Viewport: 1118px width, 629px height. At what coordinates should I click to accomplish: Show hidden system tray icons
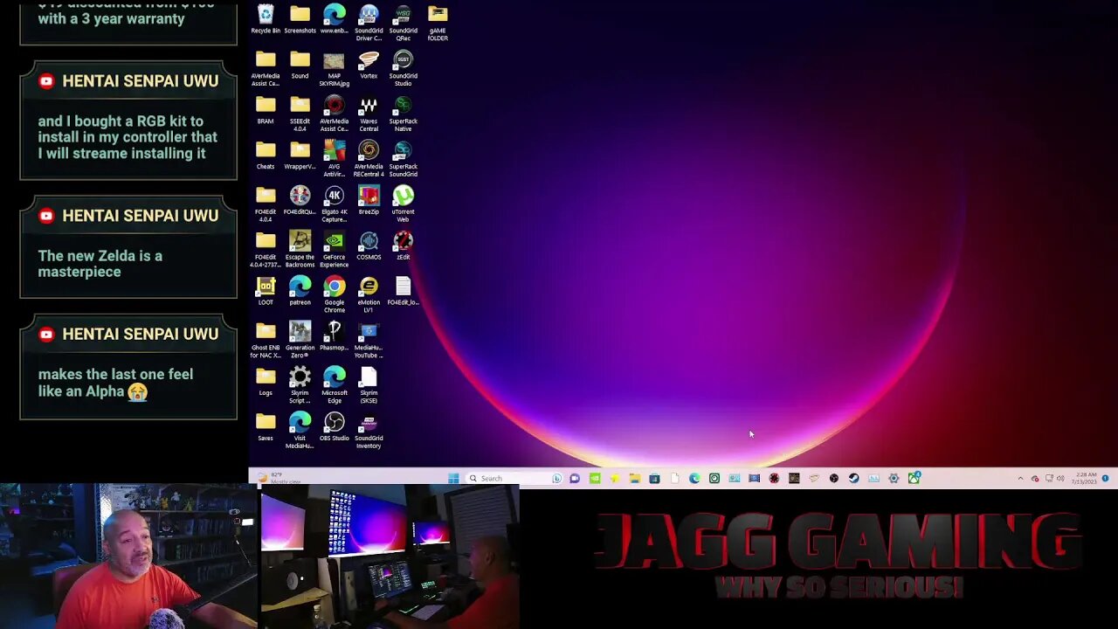point(1020,479)
